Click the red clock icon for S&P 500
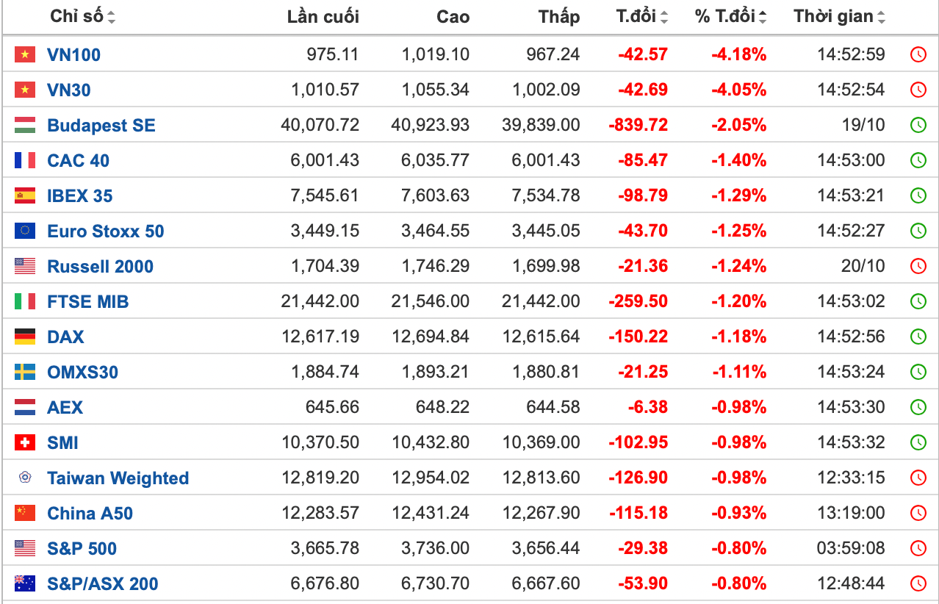This screenshot has height=604, width=939. (918, 548)
